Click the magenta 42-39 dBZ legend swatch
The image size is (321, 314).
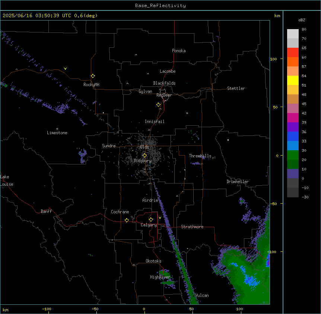tap(293, 117)
